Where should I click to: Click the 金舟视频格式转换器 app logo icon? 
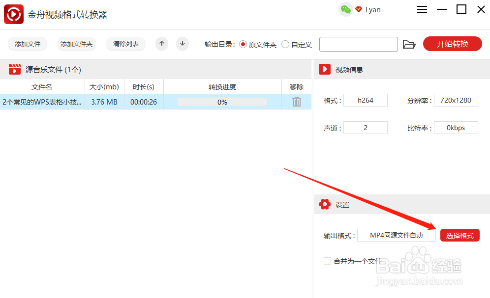tap(13, 14)
